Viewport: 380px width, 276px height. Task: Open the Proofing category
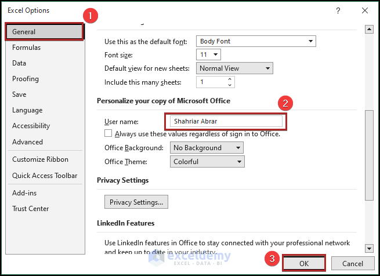[26, 79]
